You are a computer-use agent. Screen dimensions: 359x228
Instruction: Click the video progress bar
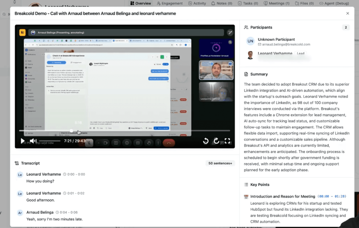[124, 131]
